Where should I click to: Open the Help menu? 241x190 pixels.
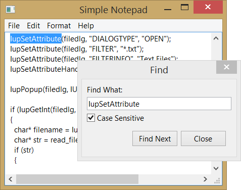tap(86, 26)
